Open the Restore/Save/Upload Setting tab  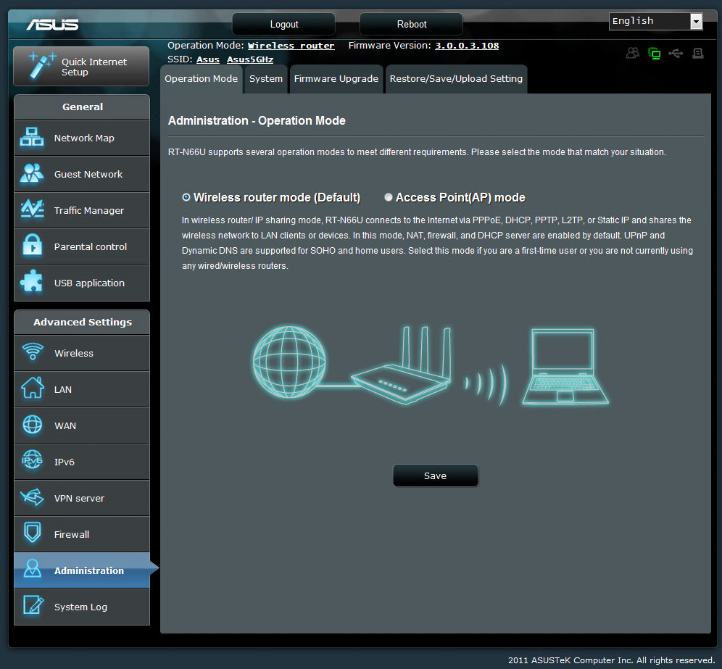coord(456,79)
